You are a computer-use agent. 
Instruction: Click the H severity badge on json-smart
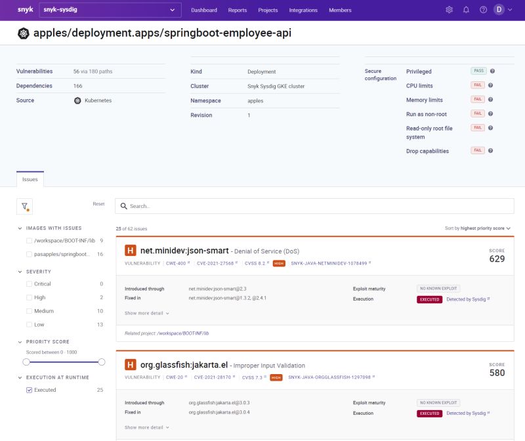click(x=130, y=250)
